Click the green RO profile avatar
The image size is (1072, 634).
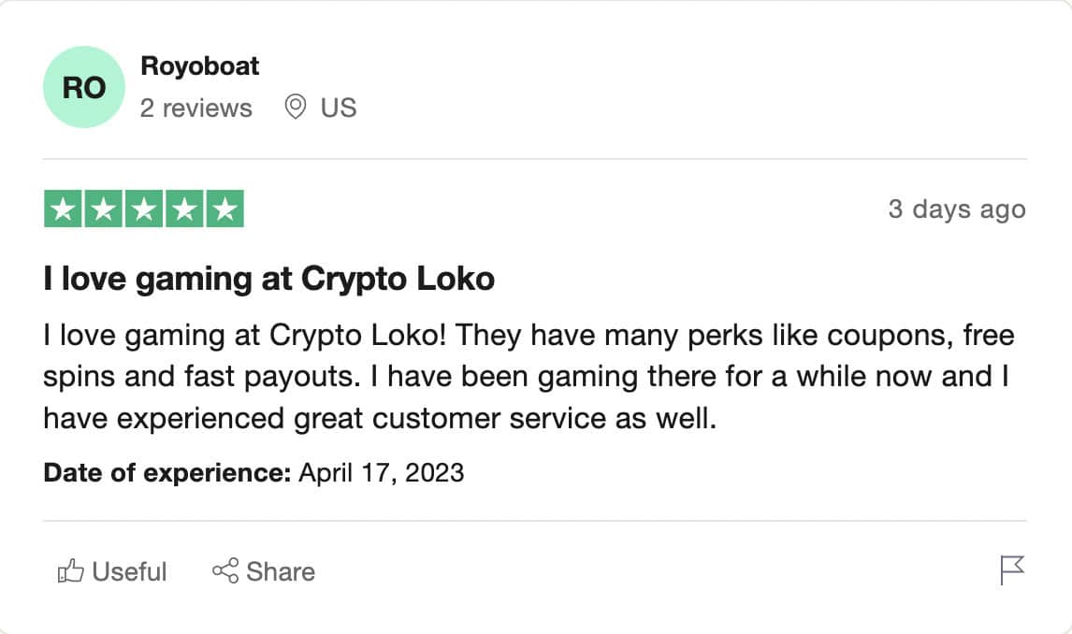(84, 89)
